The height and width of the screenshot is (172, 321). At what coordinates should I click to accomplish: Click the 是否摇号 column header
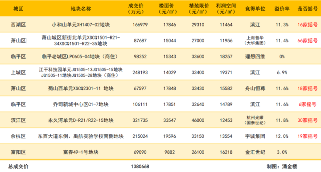(308, 9)
